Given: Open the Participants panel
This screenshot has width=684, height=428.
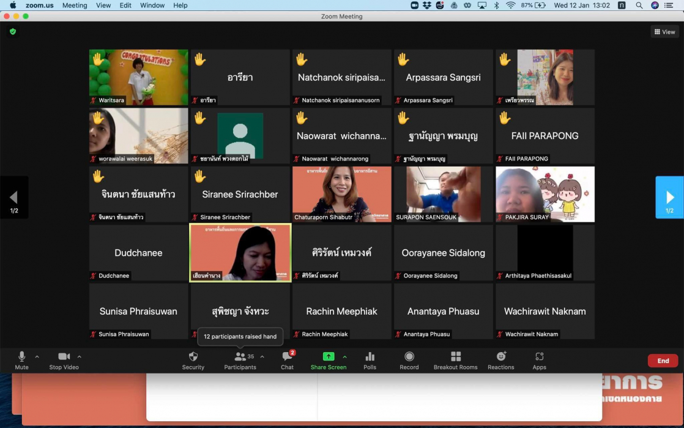Looking at the screenshot, I should [240, 357].
